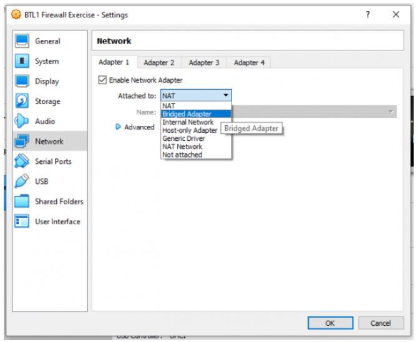Select NAT Network option
The height and width of the screenshot is (342, 418).
196,146
